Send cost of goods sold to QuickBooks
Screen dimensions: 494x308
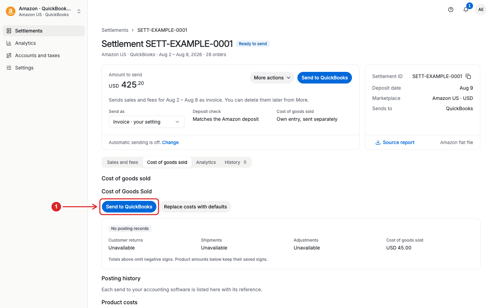[x=129, y=207]
